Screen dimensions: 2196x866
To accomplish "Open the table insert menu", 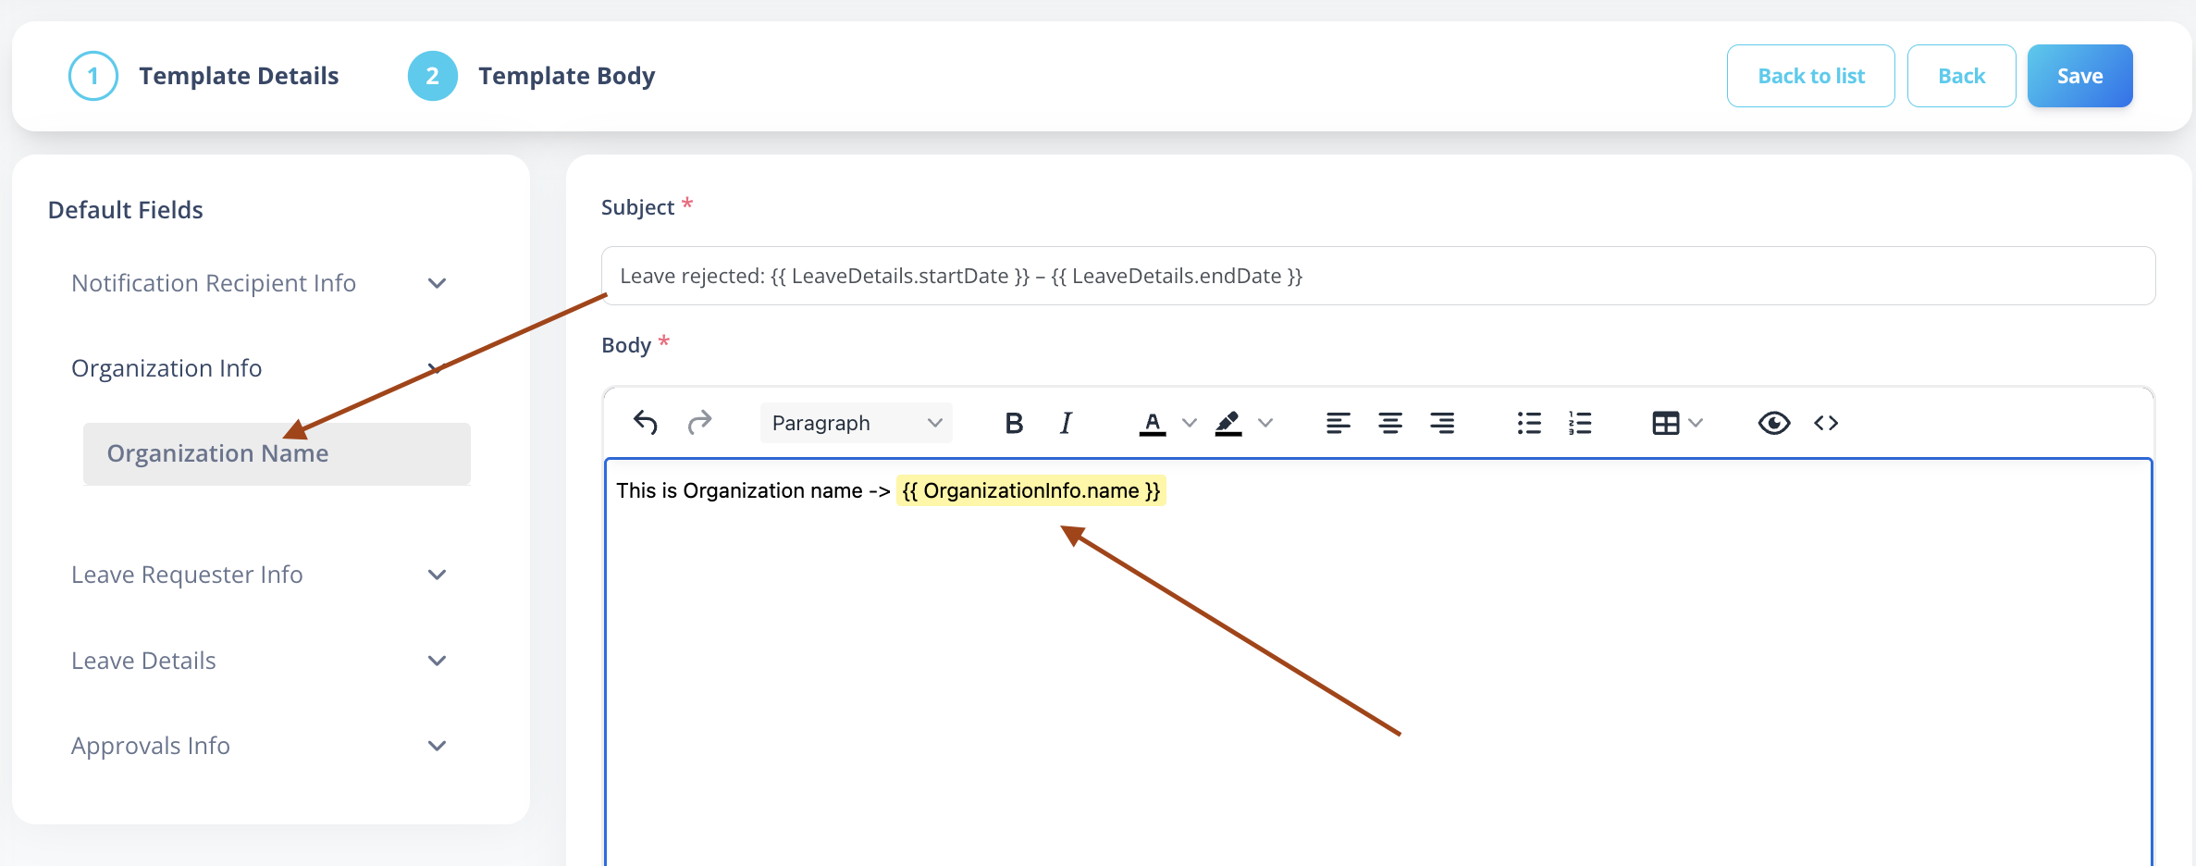I will 1676,423.
